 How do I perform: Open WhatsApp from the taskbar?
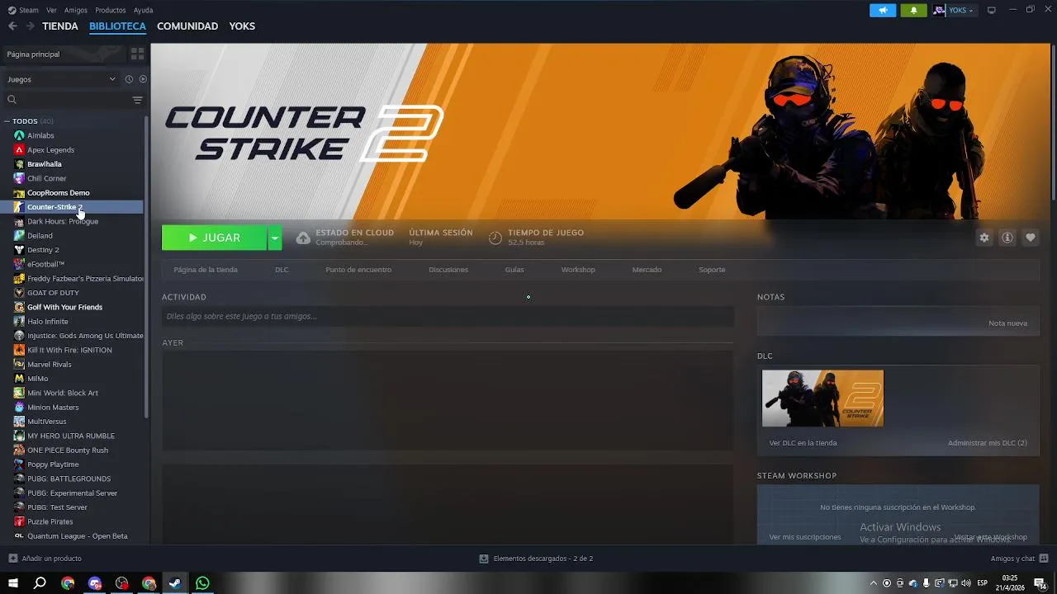tap(202, 583)
